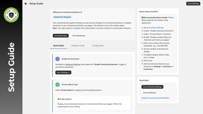Viewport: 203px width, 114px height.
Task: Click the package icon beside Product Block
Action: (58, 99)
